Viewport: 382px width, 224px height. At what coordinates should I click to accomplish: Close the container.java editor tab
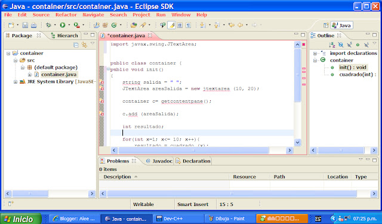pyautogui.click(x=150, y=36)
